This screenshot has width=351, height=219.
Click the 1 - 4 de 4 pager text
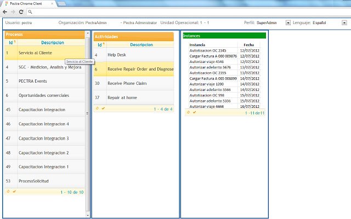tap(163, 109)
